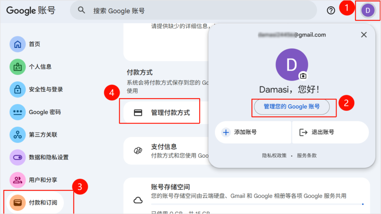Click the help question mark icon
The height and width of the screenshot is (214, 381).
[x=331, y=11]
